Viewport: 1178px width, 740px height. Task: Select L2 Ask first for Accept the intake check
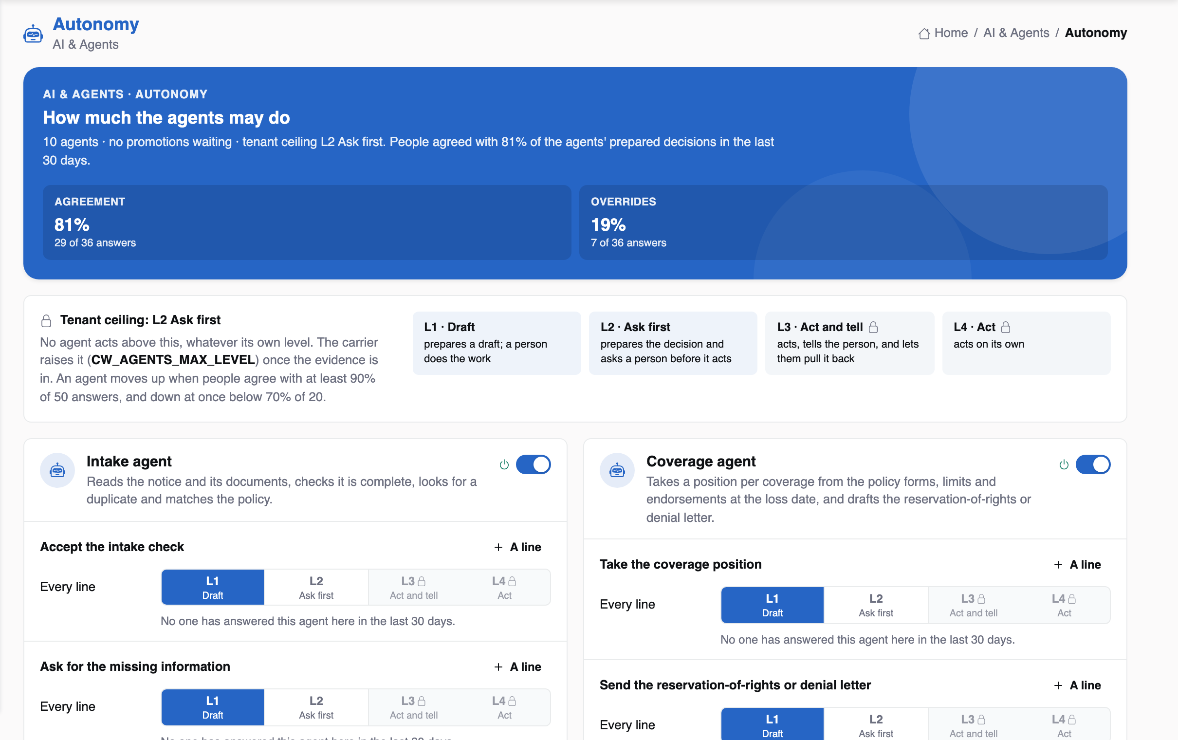pos(316,587)
